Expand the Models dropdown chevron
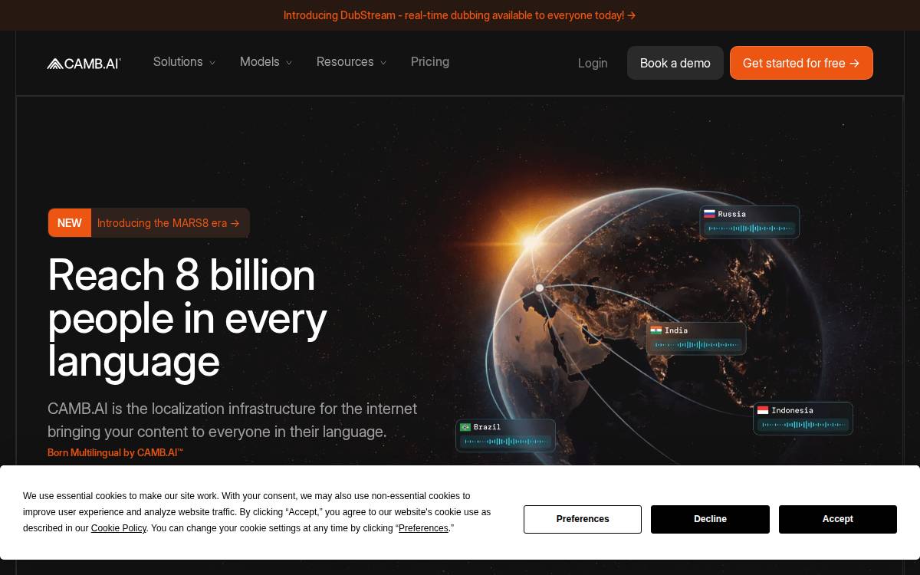Image resolution: width=920 pixels, height=575 pixels. point(289,63)
